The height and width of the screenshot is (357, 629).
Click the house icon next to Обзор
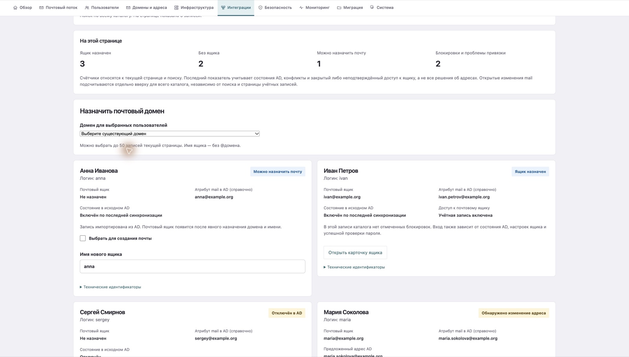15,7
